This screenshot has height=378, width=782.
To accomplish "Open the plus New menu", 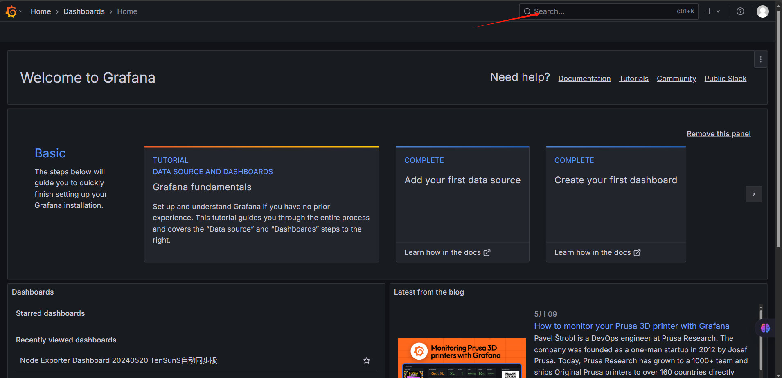I will [713, 11].
